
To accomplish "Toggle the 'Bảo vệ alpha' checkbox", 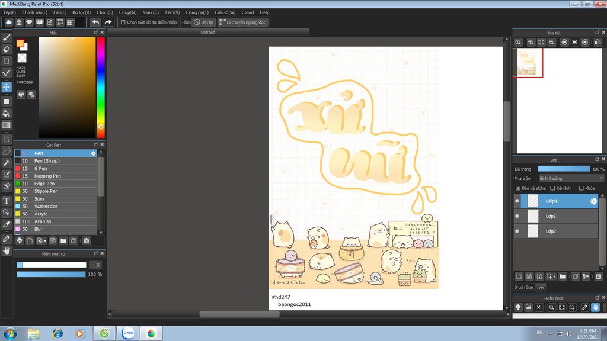I will tap(518, 188).
